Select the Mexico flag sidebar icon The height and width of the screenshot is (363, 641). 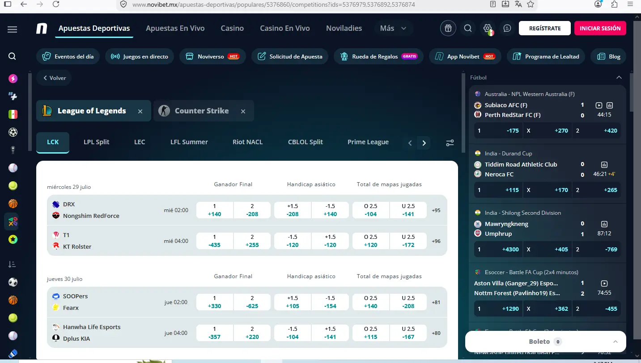click(x=13, y=114)
